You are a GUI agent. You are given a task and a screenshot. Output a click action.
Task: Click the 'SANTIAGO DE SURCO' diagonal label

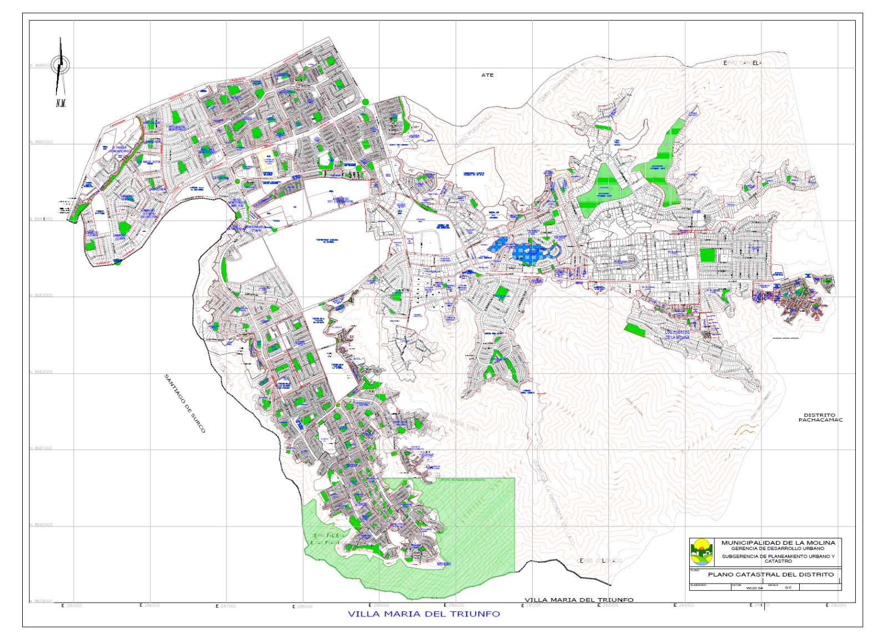pos(185,404)
